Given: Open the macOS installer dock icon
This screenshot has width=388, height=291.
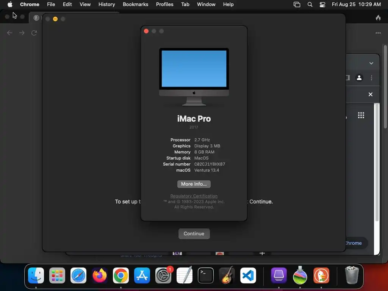Looking at the screenshot, I should [300, 275].
